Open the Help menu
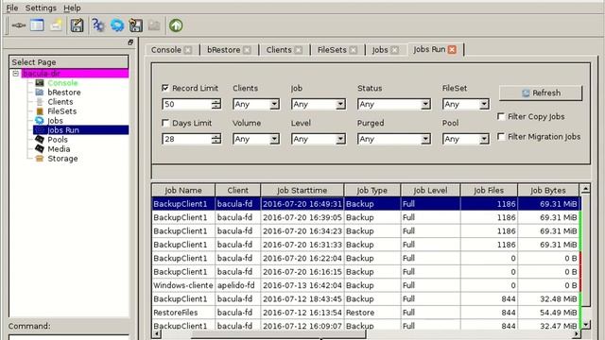The image size is (605, 340). (x=72, y=8)
